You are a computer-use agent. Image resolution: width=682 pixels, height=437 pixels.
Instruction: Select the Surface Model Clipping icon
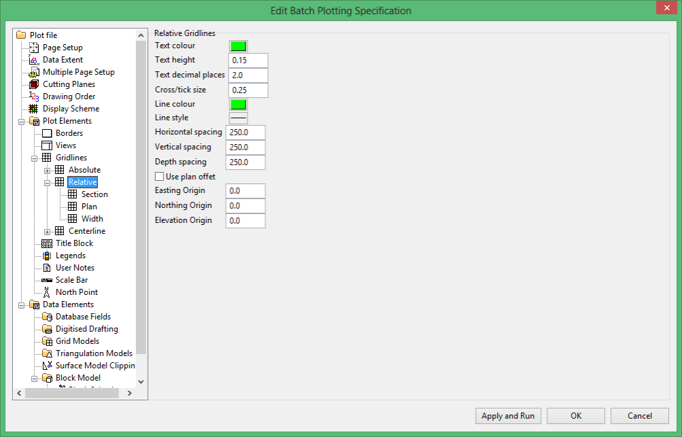(47, 366)
